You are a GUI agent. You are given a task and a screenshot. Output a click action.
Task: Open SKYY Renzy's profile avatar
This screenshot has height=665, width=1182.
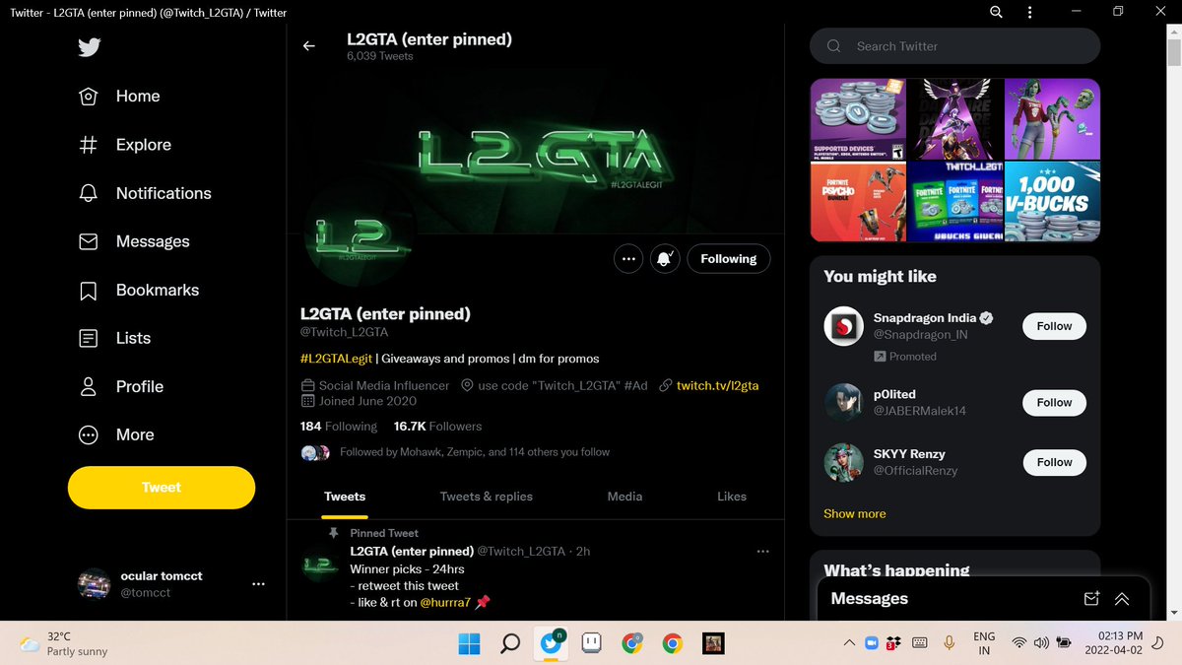tap(843, 462)
